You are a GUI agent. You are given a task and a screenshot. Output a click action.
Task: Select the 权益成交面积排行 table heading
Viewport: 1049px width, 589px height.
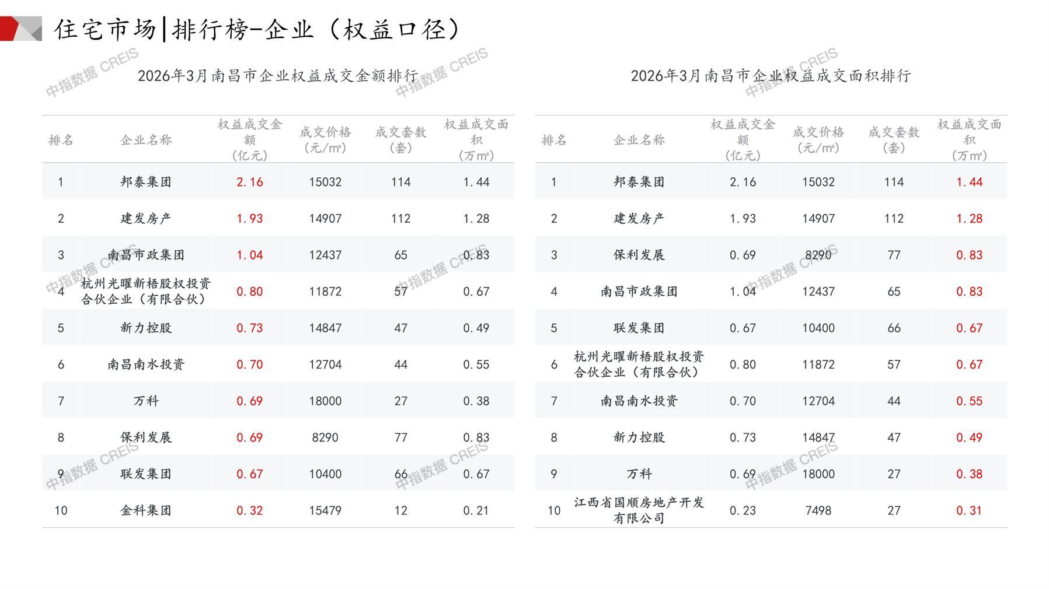click(771, 76)
